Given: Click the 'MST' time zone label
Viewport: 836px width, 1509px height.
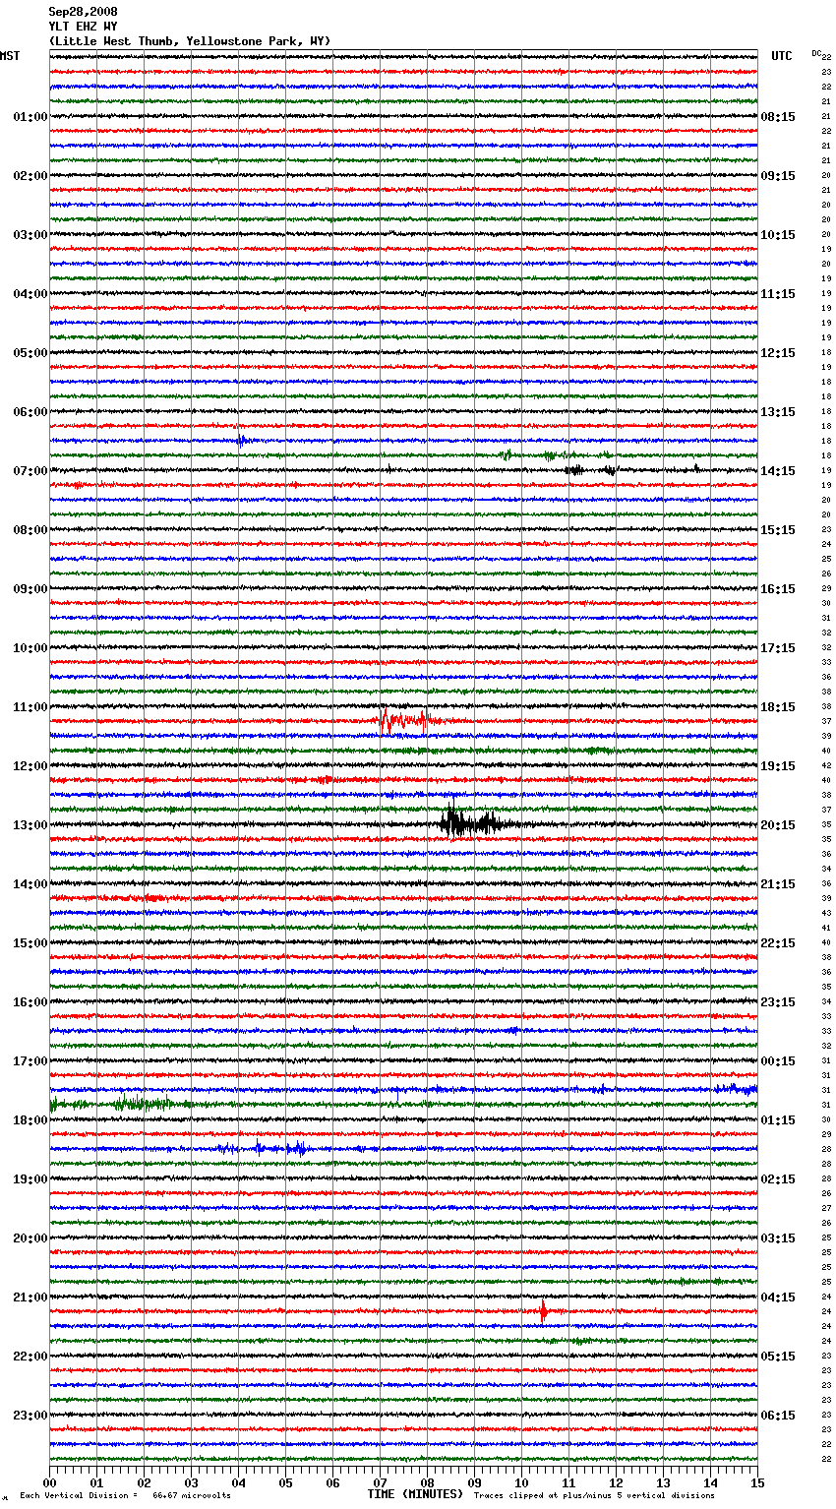Looking at the screenshot, I should pos(10,56).
